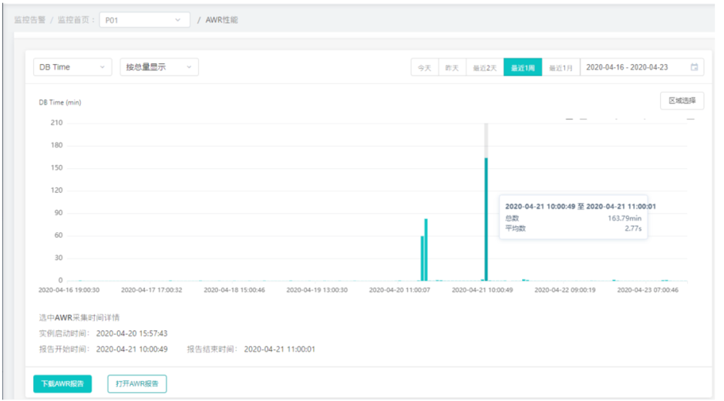Image resolution: width=724 pixels, height=401 pixels.
Task: Open the 按总量显示 display mode dropdown
Action: pos(159,68)
